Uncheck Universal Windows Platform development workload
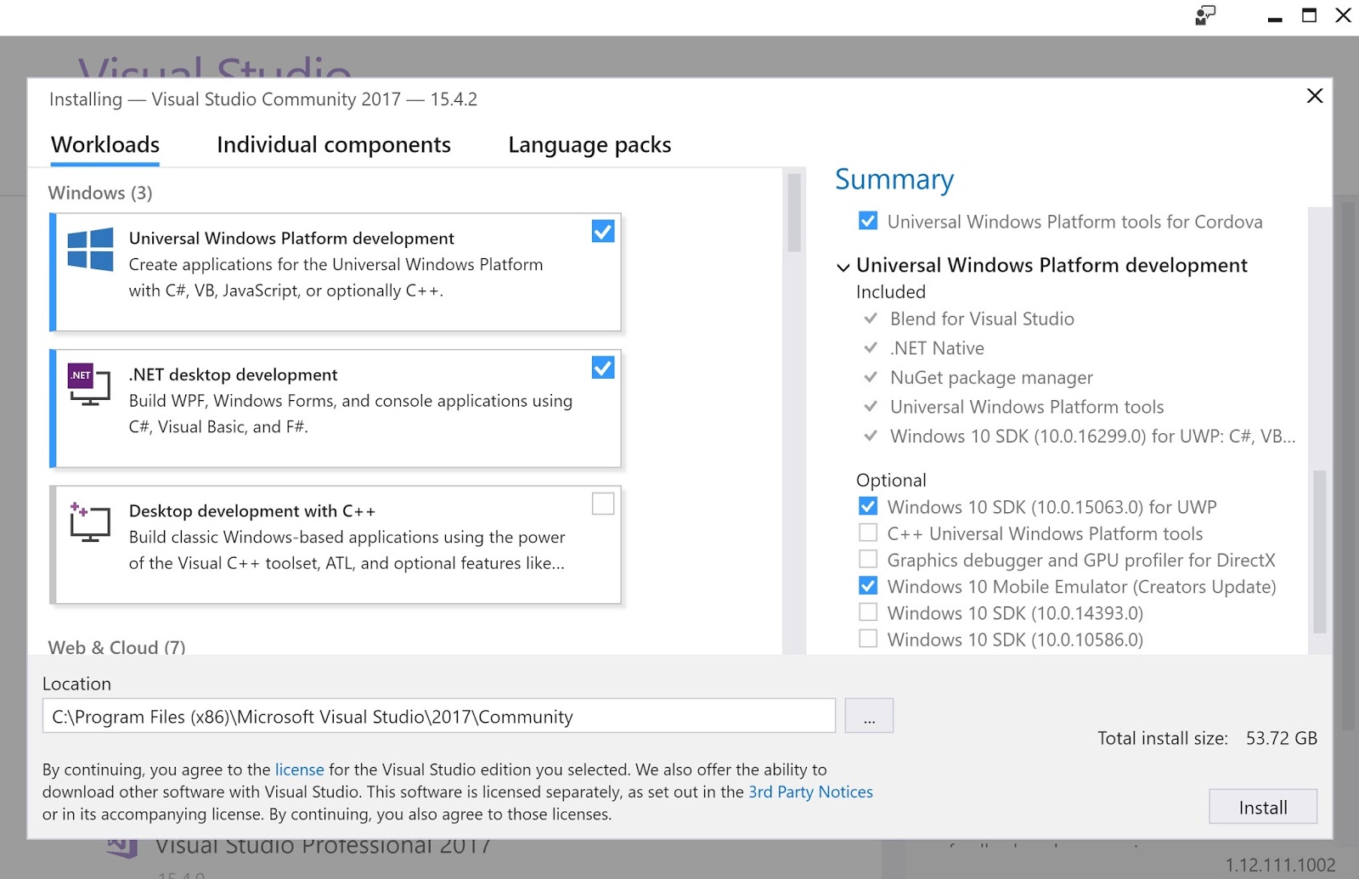Viewport: 1359px width, 879px height. click(x=603, y=230)
